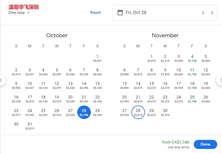Select October 30 with no price
Viewport: 222px width, 154px height.
pyautogui.click(x=16, y=124)
